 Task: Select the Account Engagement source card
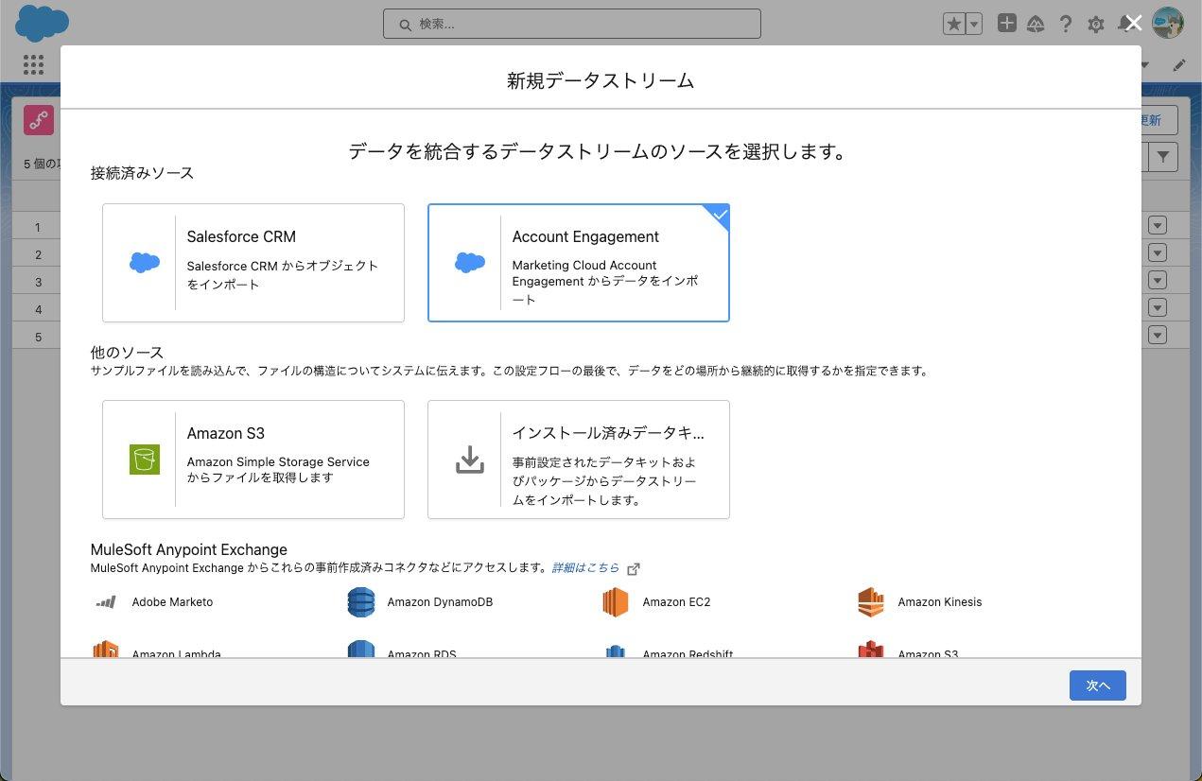coord(579,263)
